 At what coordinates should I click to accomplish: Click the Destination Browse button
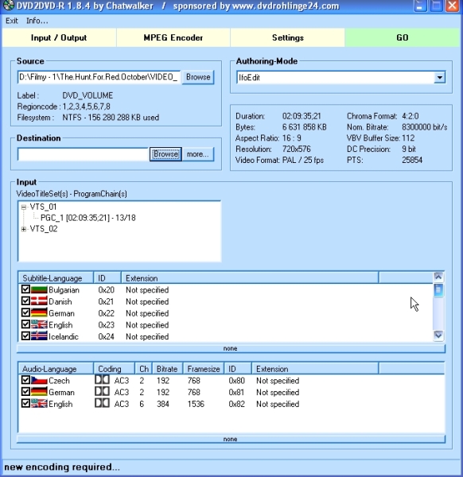pos(165,154)
